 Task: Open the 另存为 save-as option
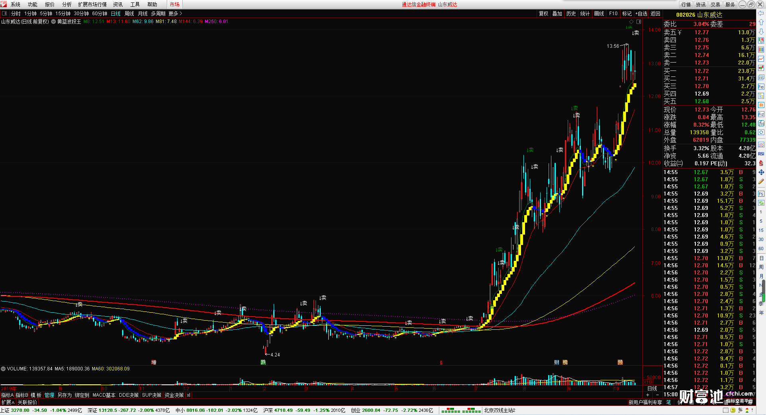coord(65,395)
